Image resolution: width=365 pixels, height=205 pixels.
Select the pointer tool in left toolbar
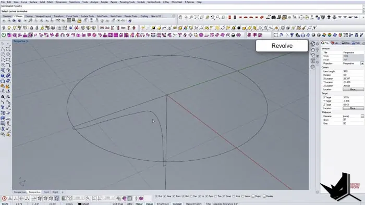tap(3, 43)
